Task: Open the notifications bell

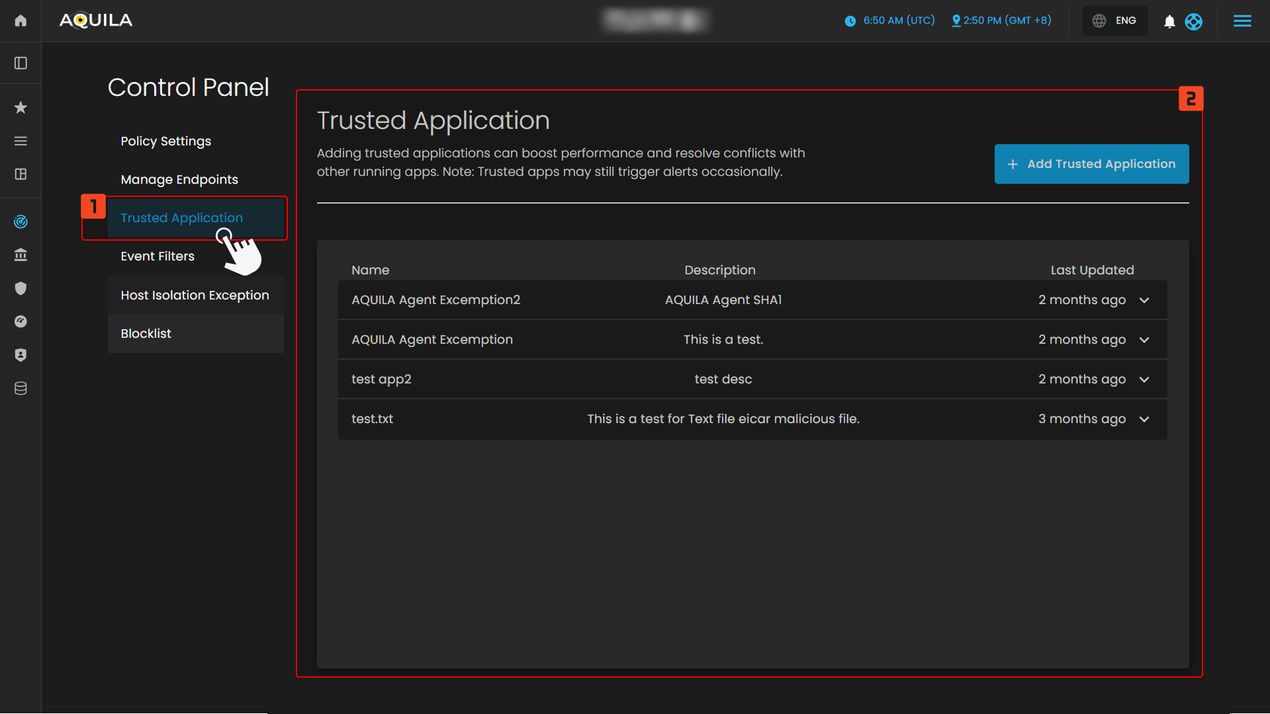Action: click(1169, 21)
